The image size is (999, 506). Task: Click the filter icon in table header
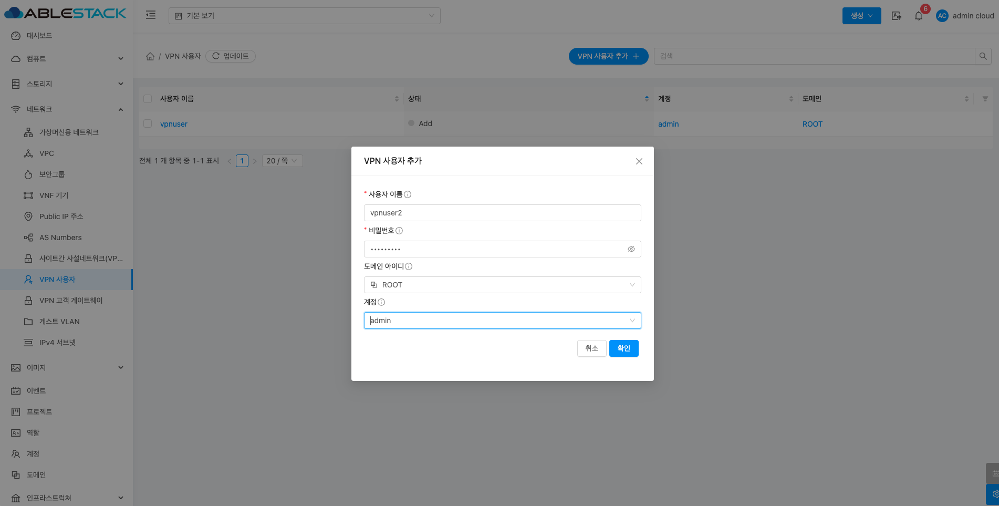pos(985,99)
